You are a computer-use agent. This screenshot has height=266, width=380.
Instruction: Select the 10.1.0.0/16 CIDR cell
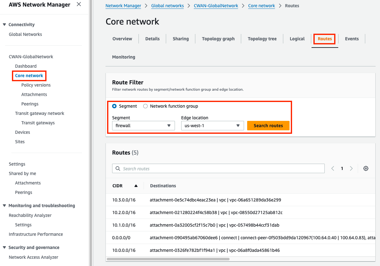click(124, 225)
